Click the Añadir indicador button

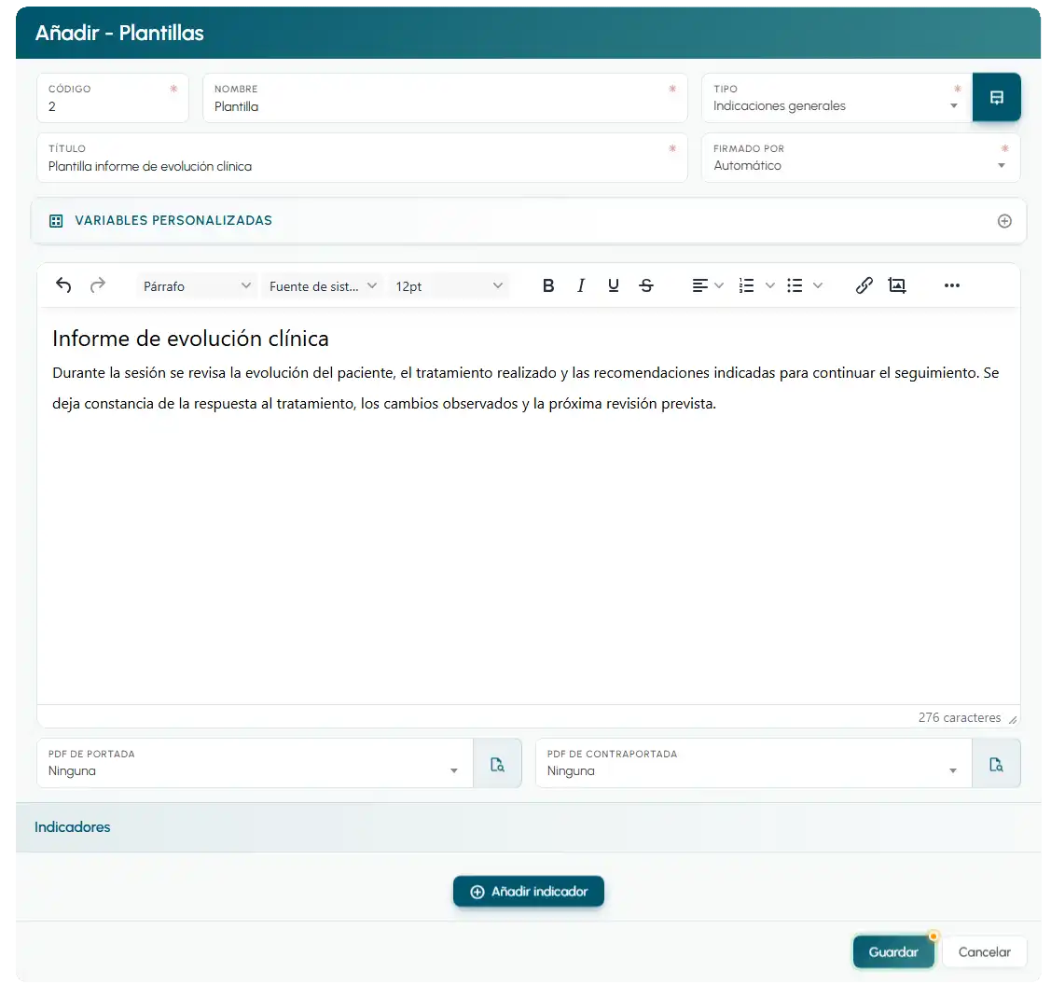(x=528, y=892)
